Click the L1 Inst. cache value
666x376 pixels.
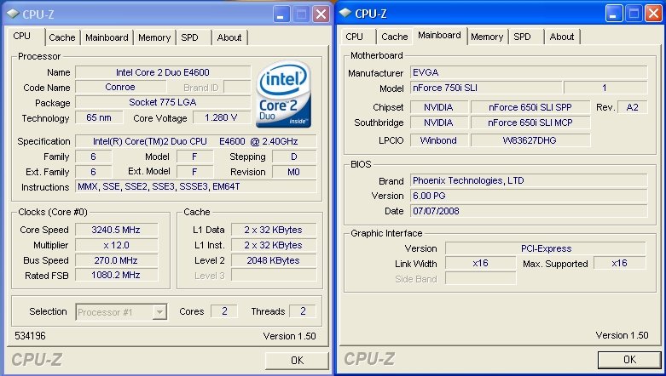click(274, 245)
